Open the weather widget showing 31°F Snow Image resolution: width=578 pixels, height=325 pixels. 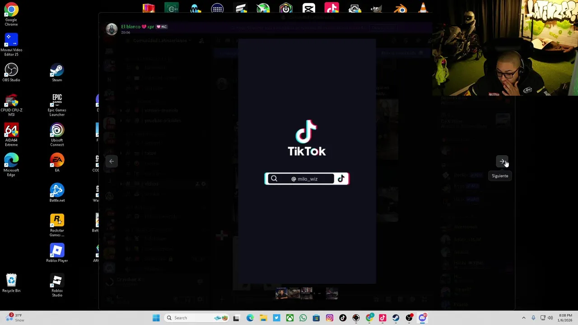14,318
